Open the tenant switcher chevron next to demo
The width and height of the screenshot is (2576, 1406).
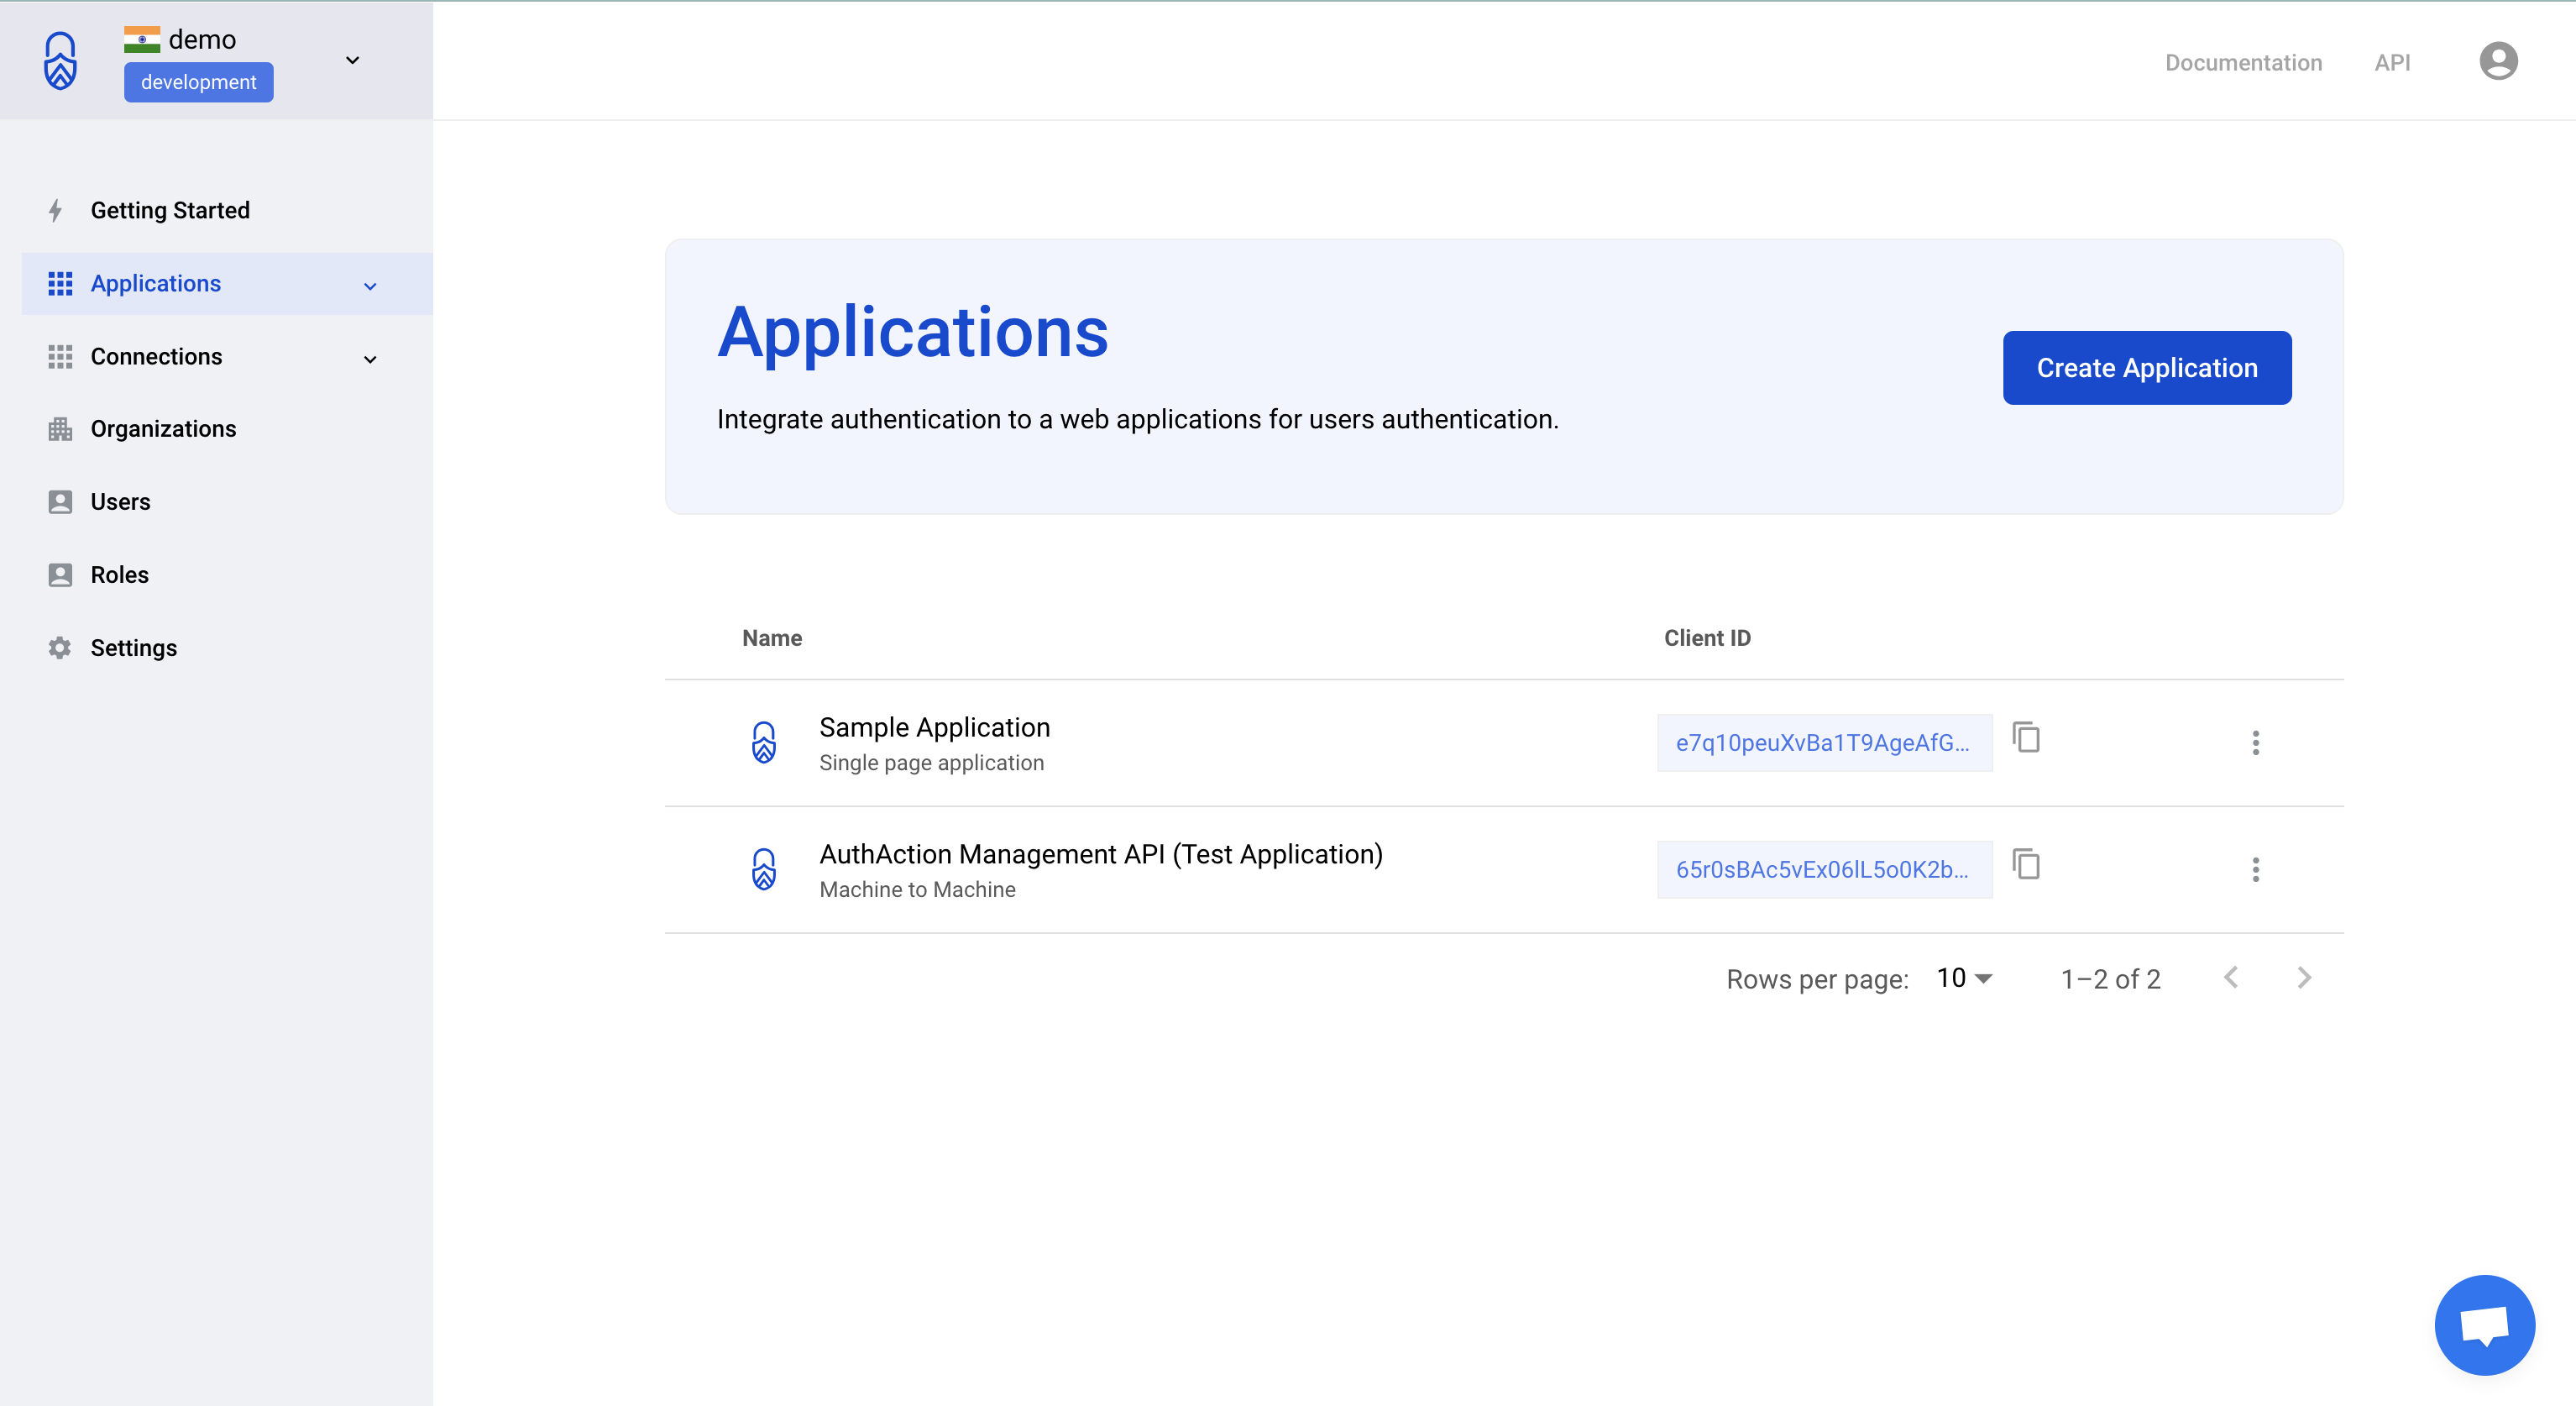[x=352, y=60]
